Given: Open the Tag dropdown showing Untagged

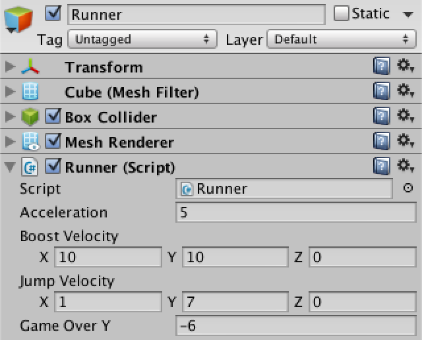Looking at the screenshot, I should point(142,40).
